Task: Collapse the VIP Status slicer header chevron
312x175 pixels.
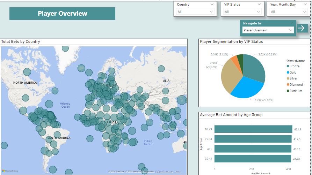Action: tap(259, 5)
